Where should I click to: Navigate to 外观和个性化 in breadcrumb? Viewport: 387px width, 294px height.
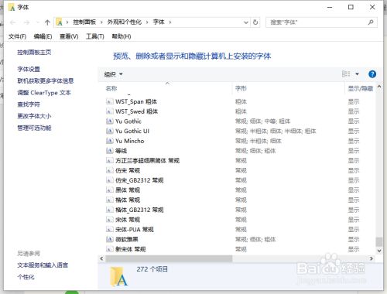pyautogui.click(x=125, y=22)
